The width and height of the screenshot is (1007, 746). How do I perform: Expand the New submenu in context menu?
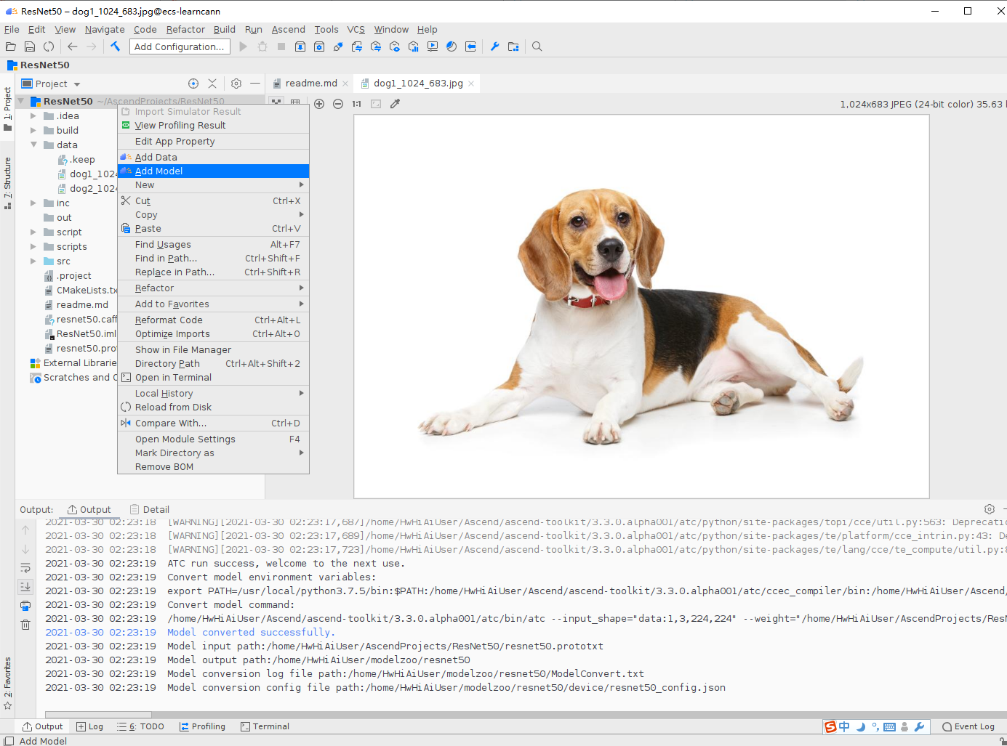coord(213,185)
